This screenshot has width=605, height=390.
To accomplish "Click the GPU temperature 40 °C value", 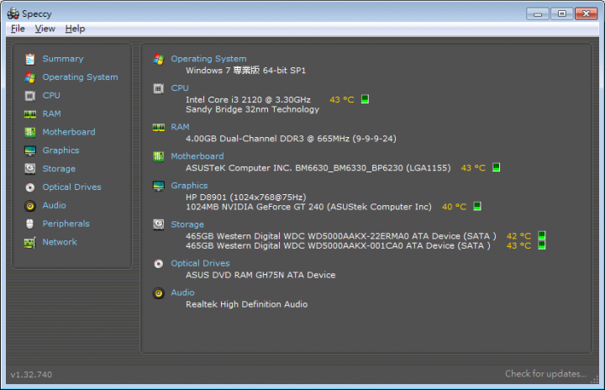I will (454, 207).
